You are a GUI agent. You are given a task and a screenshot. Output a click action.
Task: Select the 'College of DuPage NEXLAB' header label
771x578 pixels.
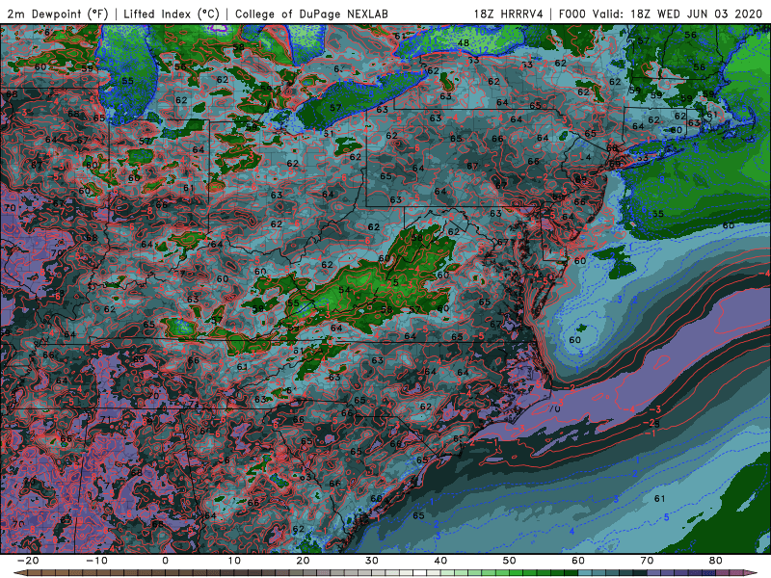(x=311, y=13)
